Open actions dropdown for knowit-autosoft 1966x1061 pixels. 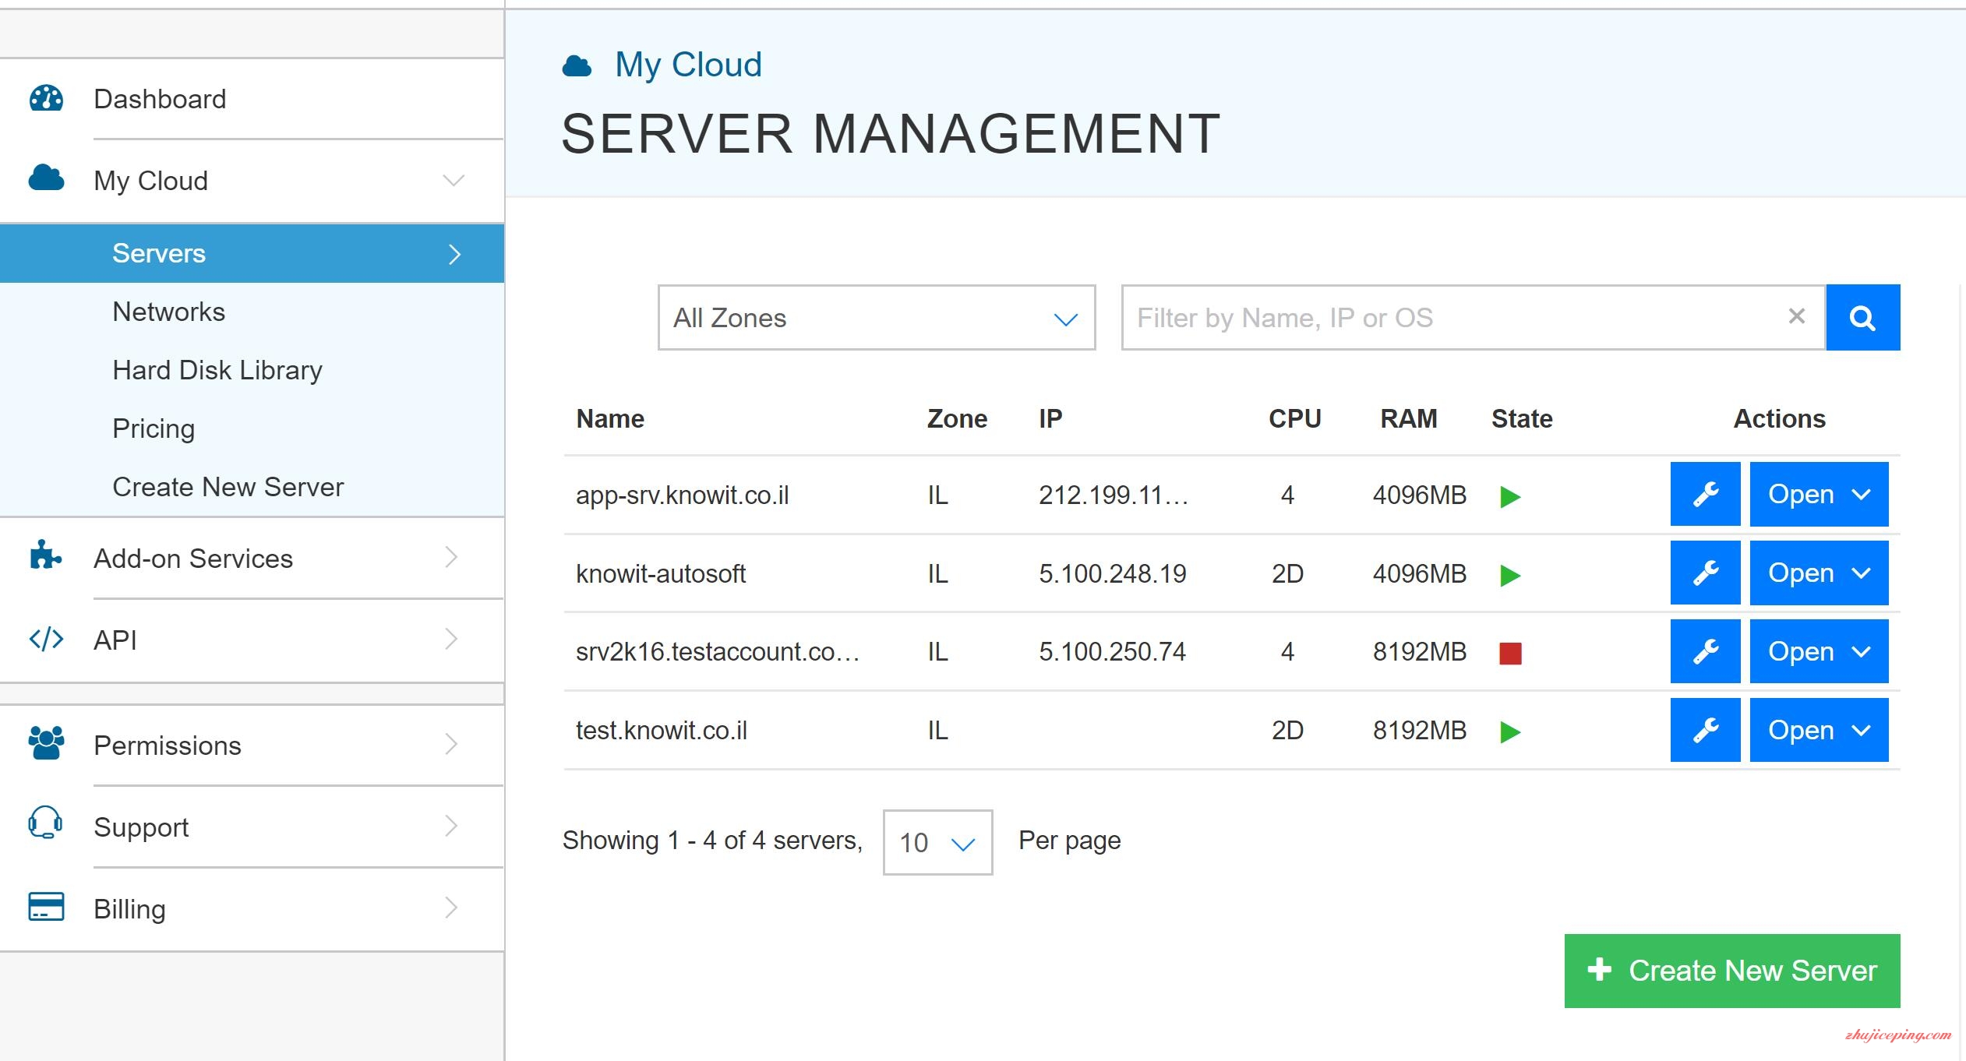point(1819,573)
